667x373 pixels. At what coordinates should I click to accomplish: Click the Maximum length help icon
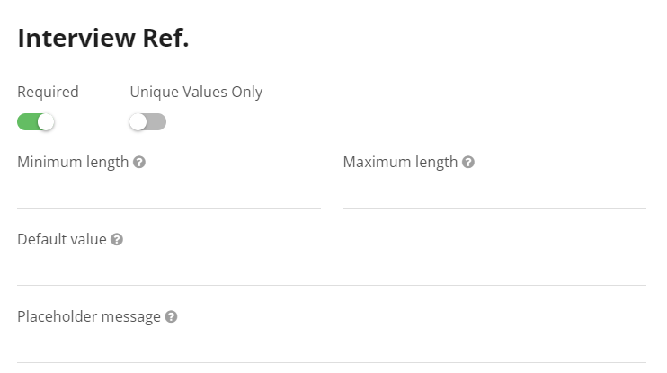click(x=468, y=163)
